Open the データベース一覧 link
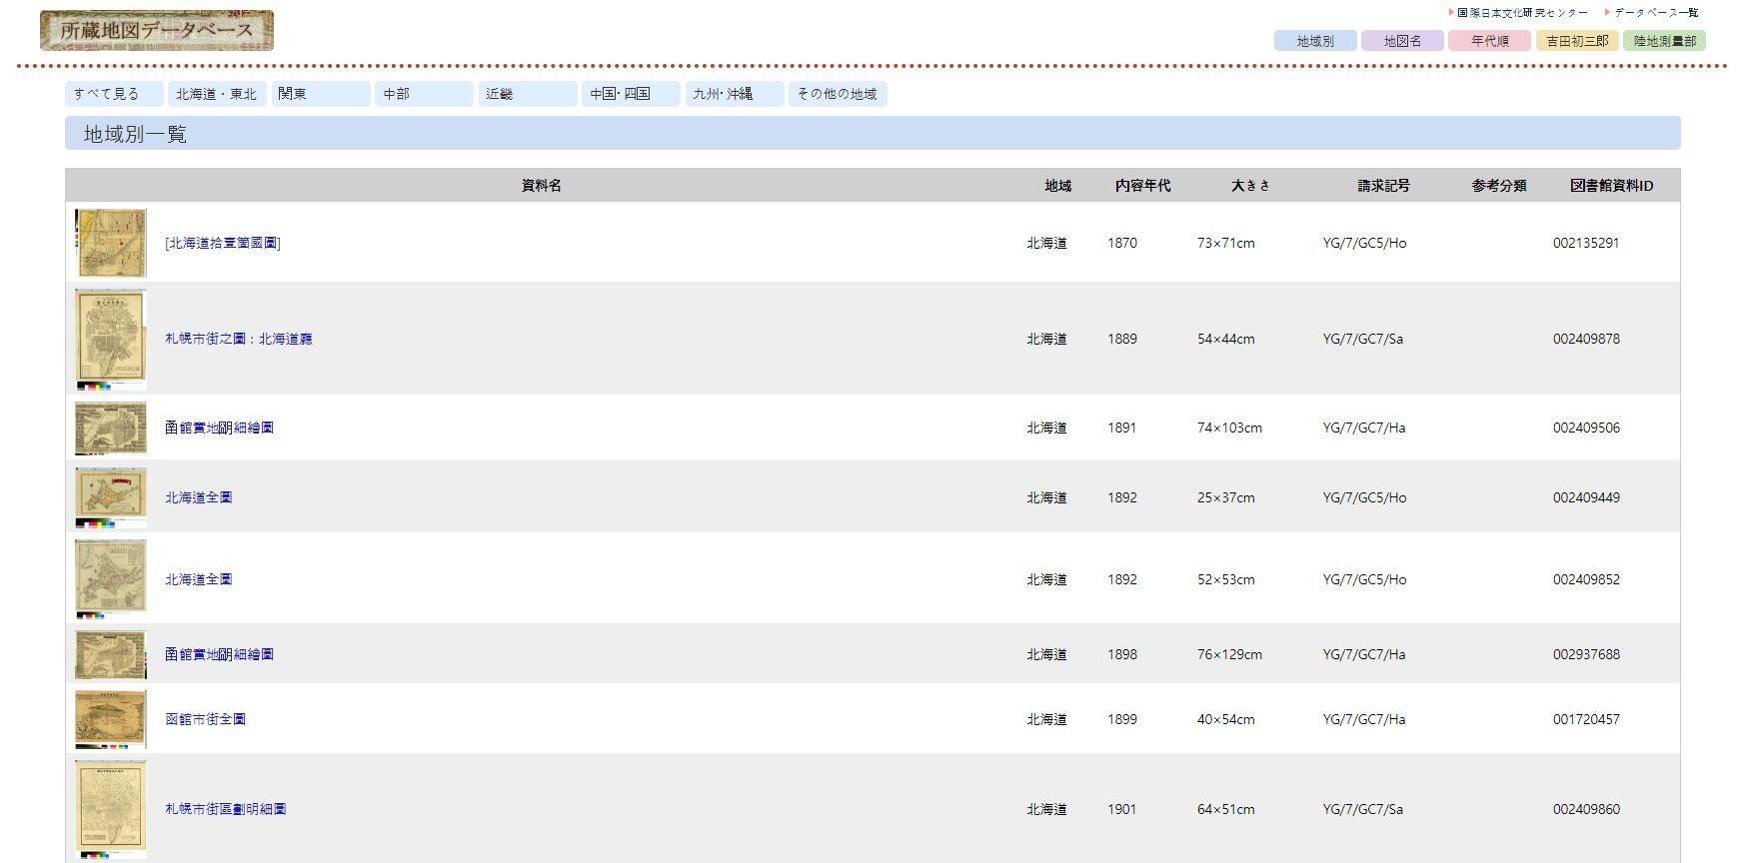The height and width of the screenshot is (863, 1743). pos(1655,13)
